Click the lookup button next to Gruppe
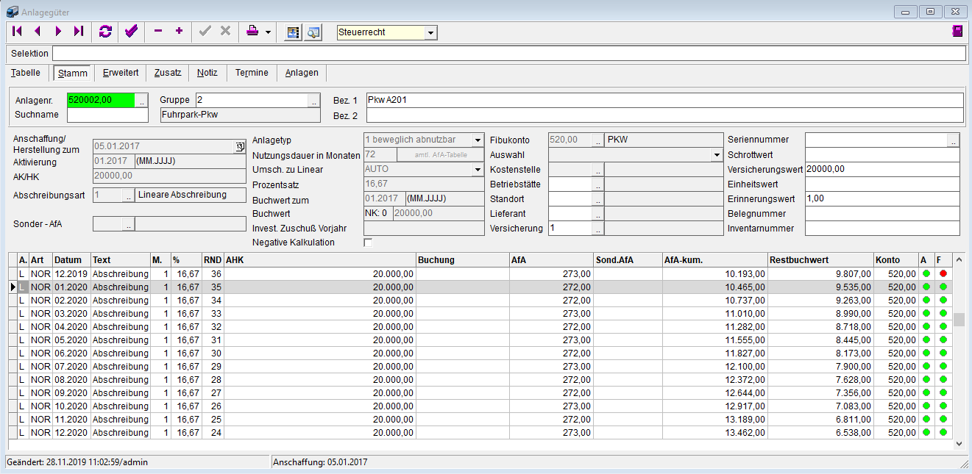The height and width of the screenshot is (474, 972). click(x=314, y=101)
